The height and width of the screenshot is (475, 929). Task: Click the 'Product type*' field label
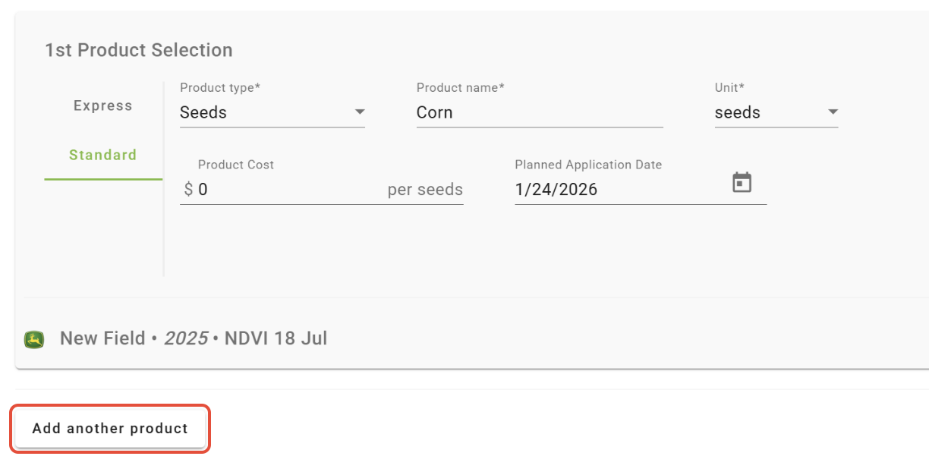coord(220,88)
